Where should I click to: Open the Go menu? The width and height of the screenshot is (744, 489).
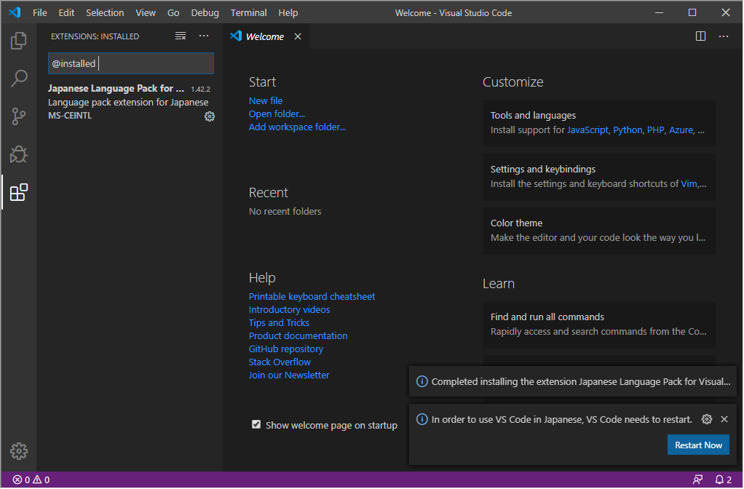pos(173,13)
